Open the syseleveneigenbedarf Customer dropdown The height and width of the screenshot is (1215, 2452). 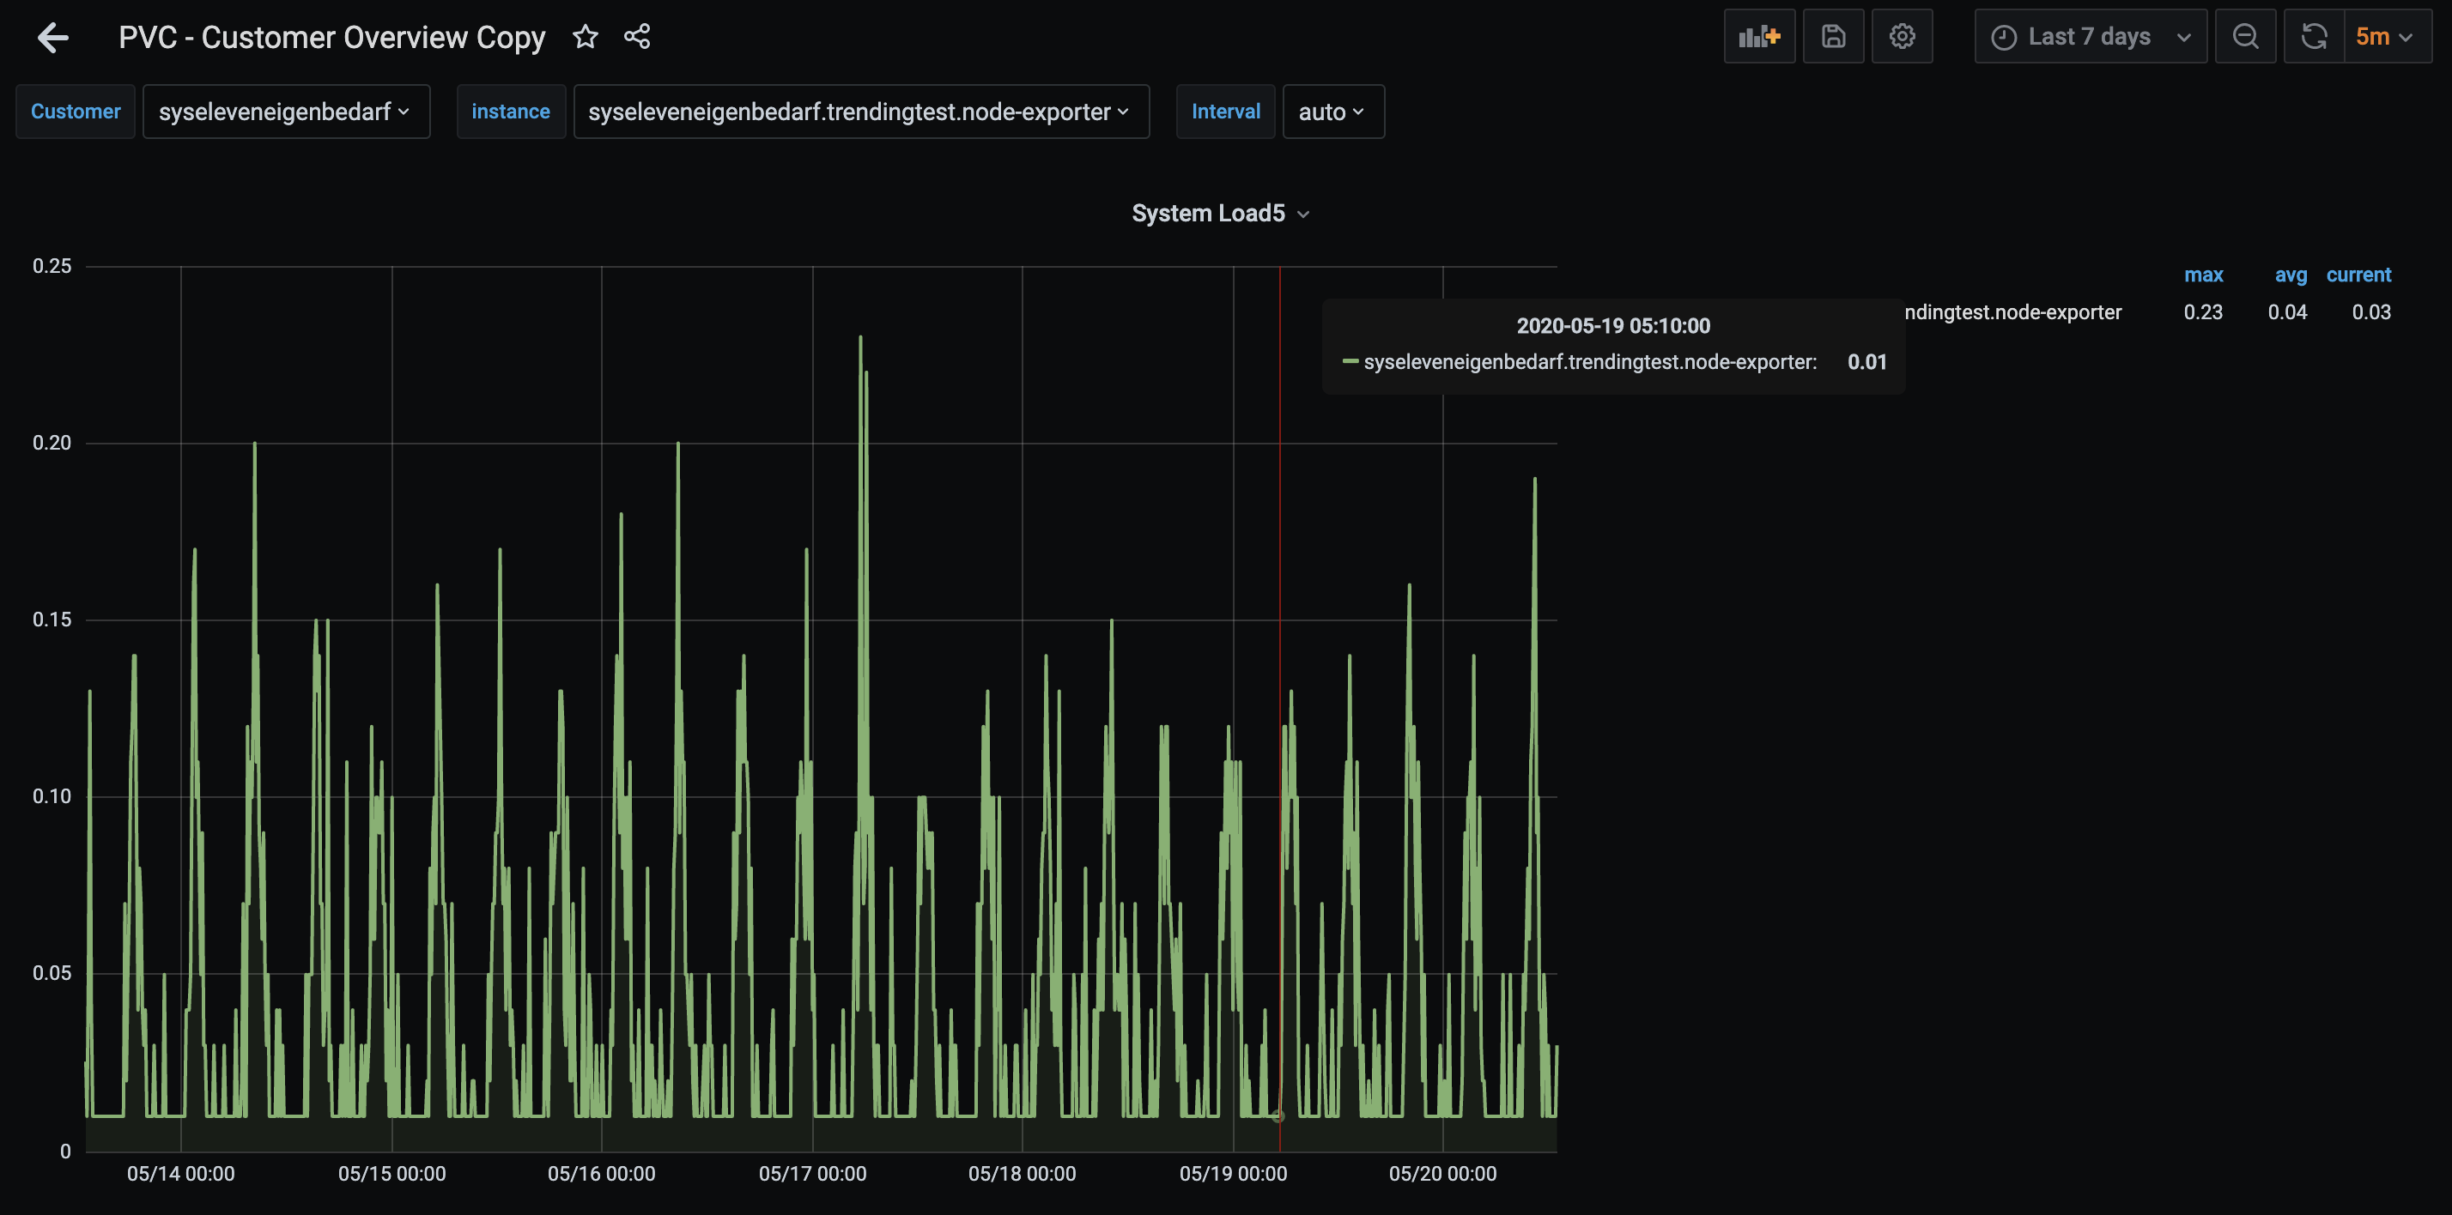[285, 112]
